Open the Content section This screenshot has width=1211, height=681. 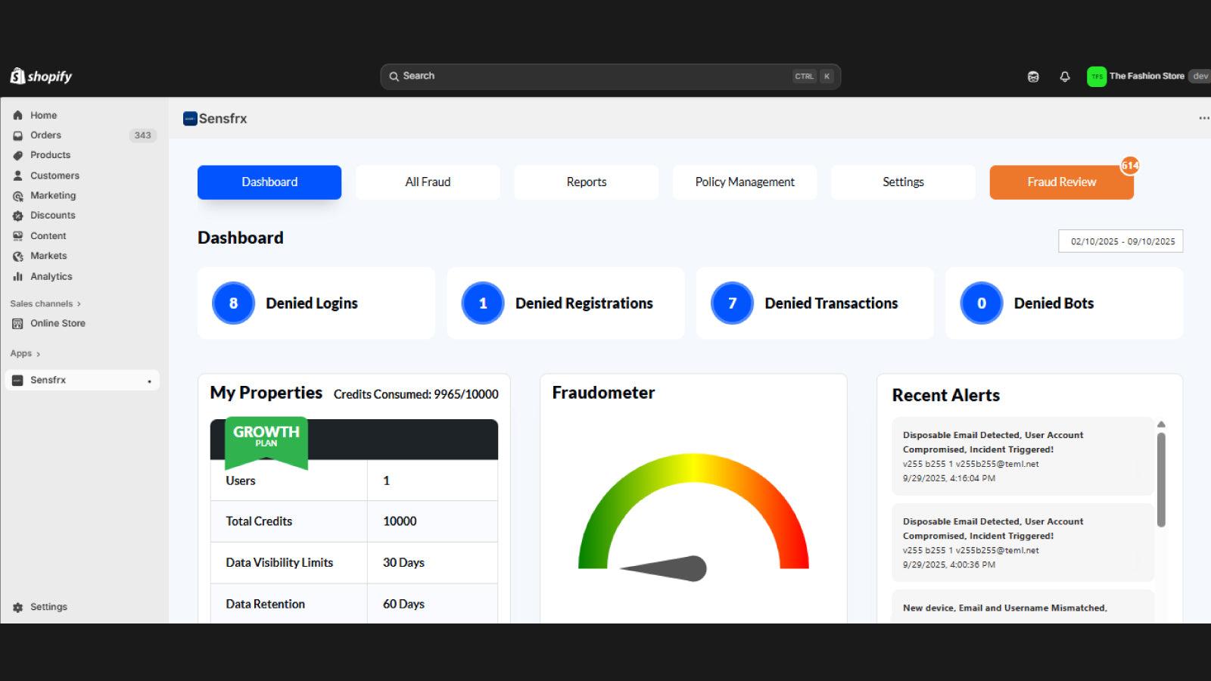pos(48,235)
